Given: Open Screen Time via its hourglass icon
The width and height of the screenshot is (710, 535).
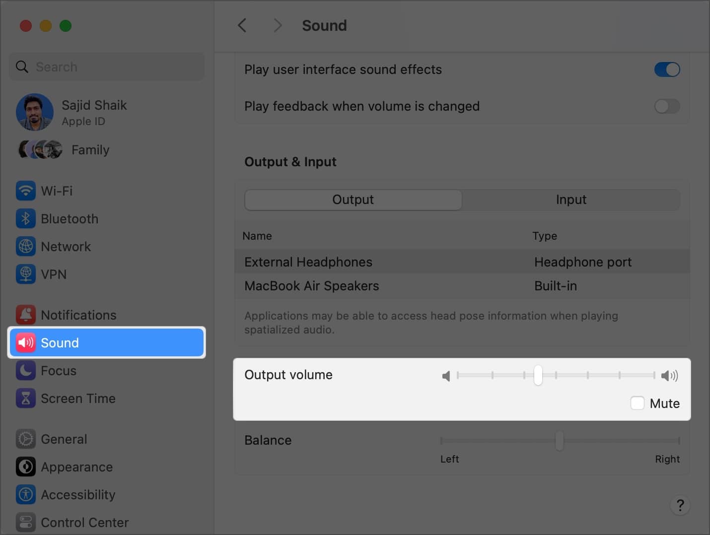Looking at the screenshot, I should (25, 398).
